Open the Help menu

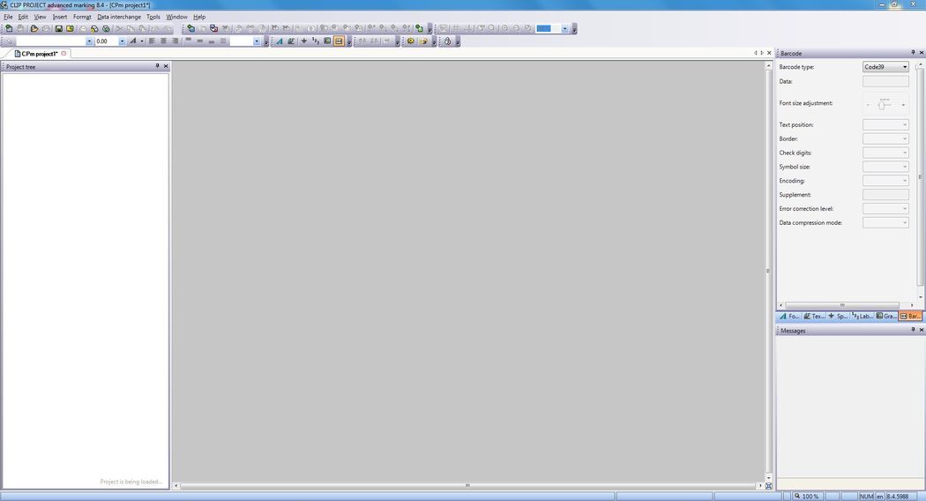point(199,17)
